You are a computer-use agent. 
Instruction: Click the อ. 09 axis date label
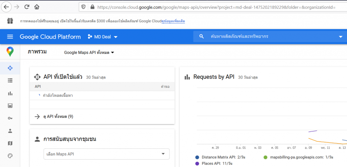click(x=308, y=148)
